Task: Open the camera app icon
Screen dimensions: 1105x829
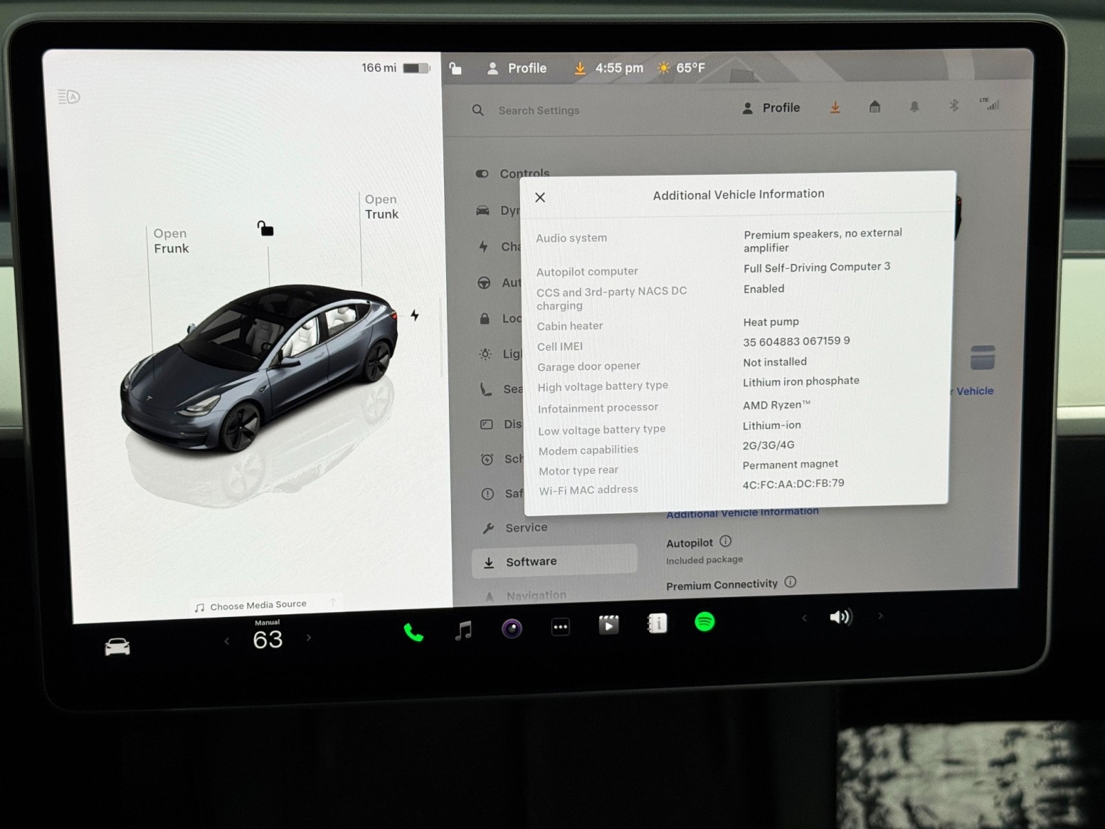Action: pyautogui.click(x=511, y=628)
